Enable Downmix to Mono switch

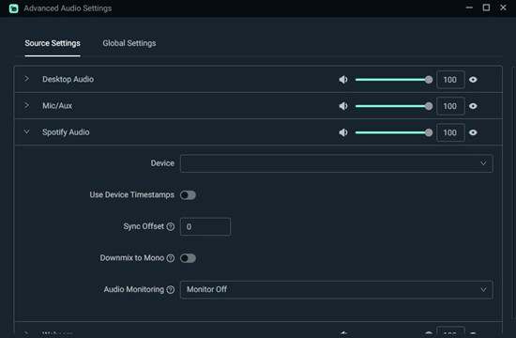(x=188, y=258)
